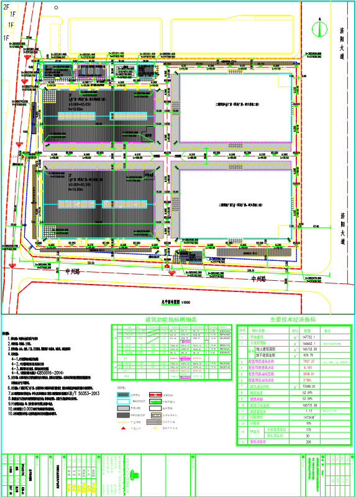Select the 济阳大道 road label at top right
Image resolution: width=356 pixels, height=497 pixels.
342,43
